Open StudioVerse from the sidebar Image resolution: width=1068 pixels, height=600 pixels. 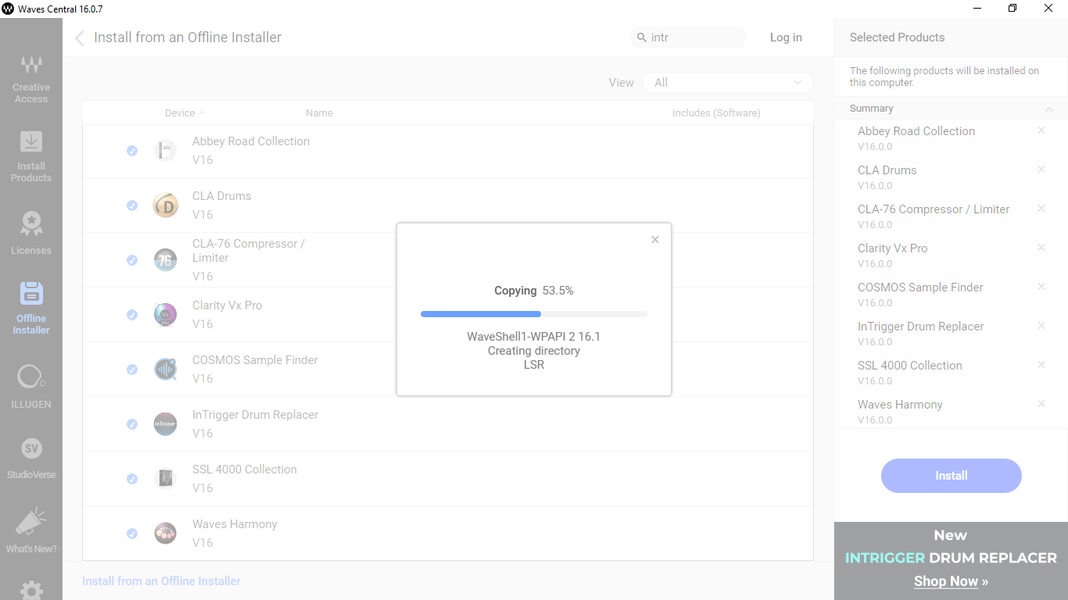coord(31,458)
